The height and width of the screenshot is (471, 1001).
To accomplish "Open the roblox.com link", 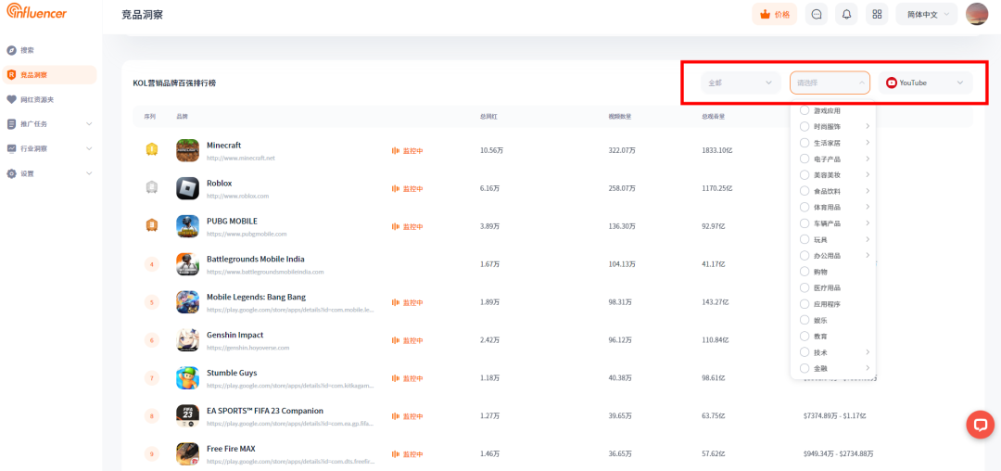I will [x=237, y=196].
